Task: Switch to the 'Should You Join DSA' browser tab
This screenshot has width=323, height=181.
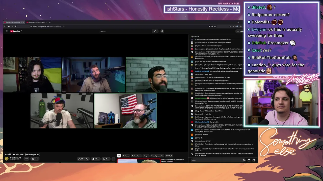Action: pos(14,22)
